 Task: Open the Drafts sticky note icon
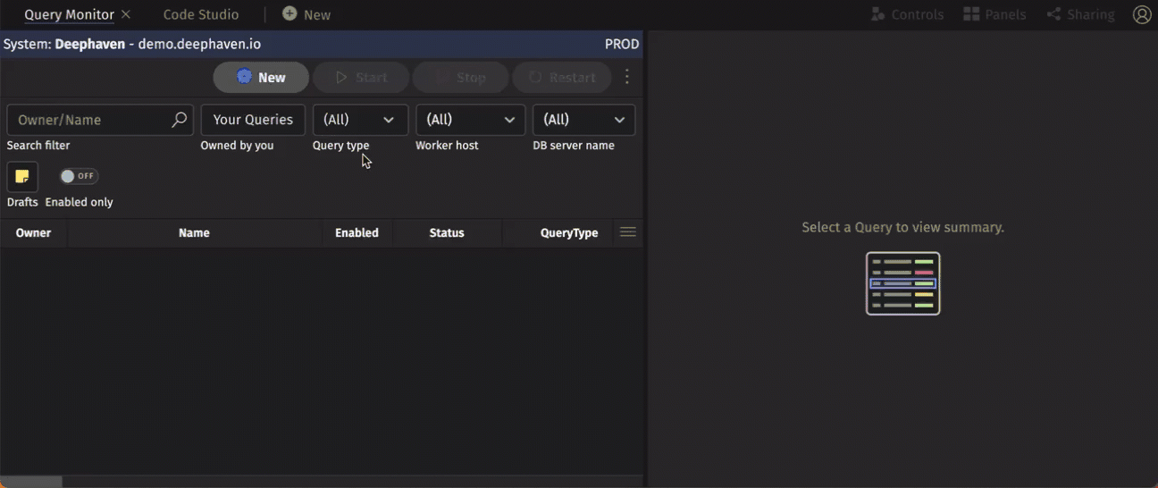coord(22,177)
